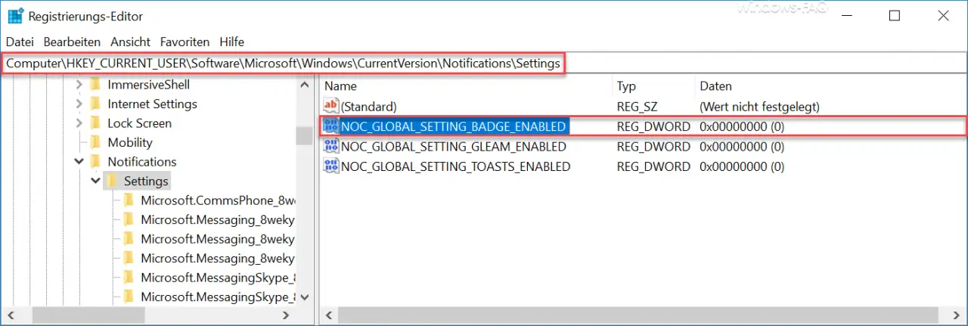Open the Bearbeiten menu
Image resolution: width=968 pixels, height=326 pixels.
[x=72, y=42]
